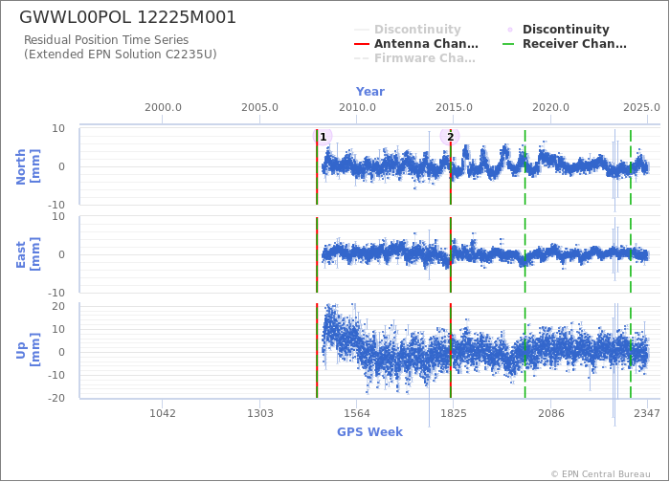Click the 2025.0 year tick label
The image size is (670, 482).
[x=641, y=107]
